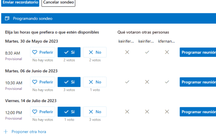Click Cancelar sondeo button
Viewport: 216px width, 138px height.
[58, 3]
